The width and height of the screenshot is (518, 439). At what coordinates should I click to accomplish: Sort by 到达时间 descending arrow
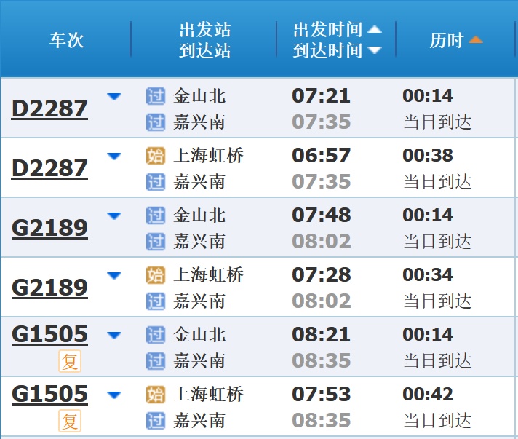[x=374, y=50]
